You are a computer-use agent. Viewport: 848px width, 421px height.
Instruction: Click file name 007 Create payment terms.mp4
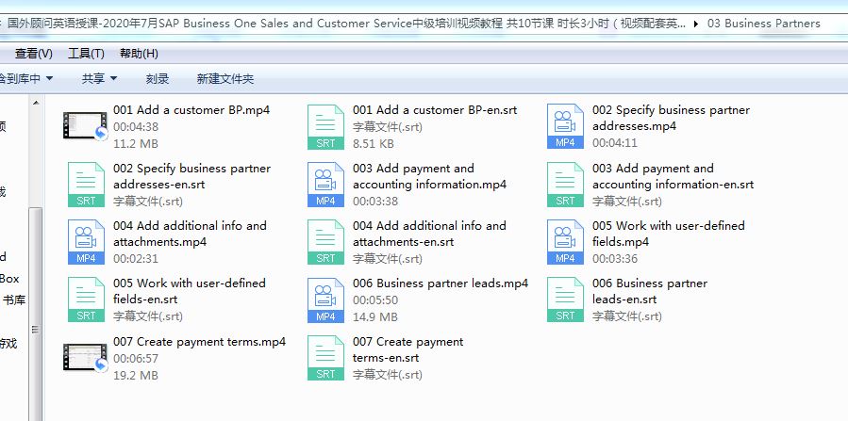pyautogui.click(x=200, y=342)
